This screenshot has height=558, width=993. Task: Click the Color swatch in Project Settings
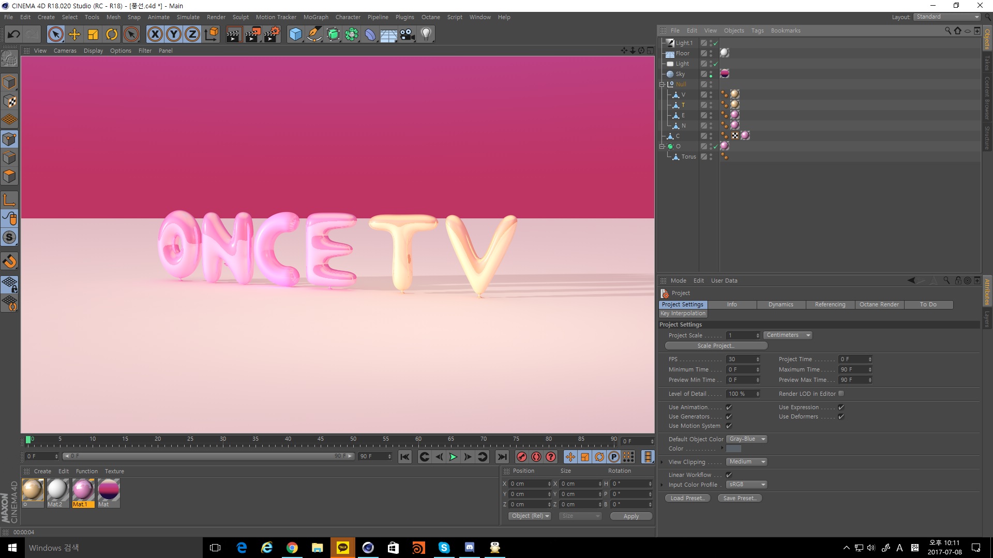(733, 448)
